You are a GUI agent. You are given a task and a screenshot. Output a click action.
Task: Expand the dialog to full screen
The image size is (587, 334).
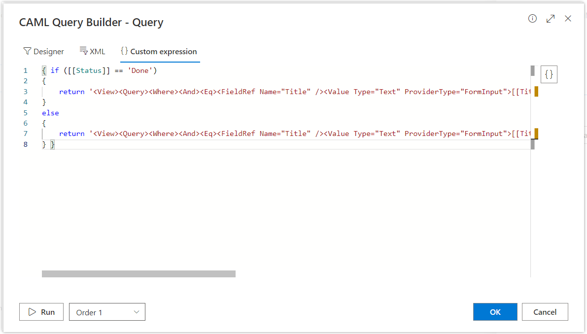[x=550, y=18]
